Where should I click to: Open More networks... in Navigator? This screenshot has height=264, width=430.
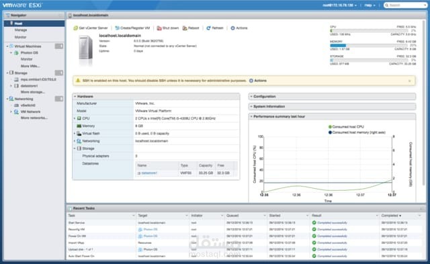coord(34,118)
